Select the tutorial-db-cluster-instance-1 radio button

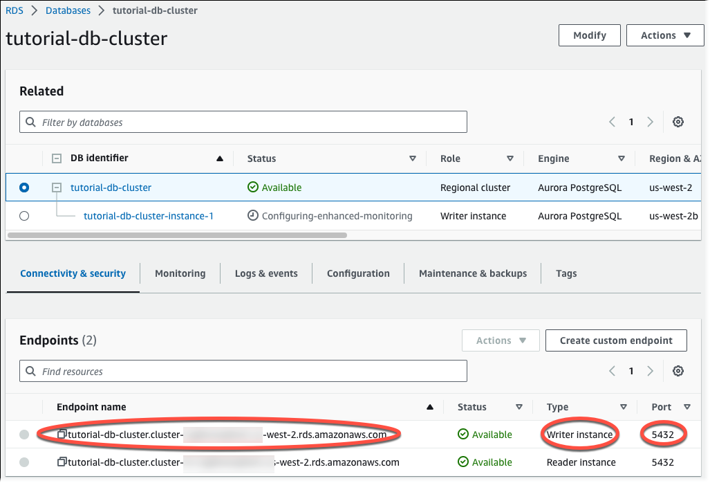(x=24, y=215)
